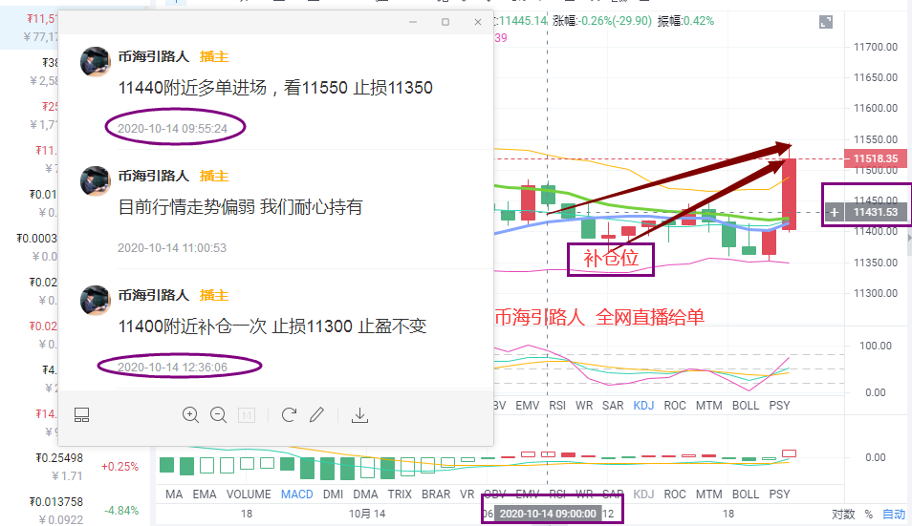Click the red 11518.35 price label
The height and width of the screenshot is (526, 912).
[876, 158]
